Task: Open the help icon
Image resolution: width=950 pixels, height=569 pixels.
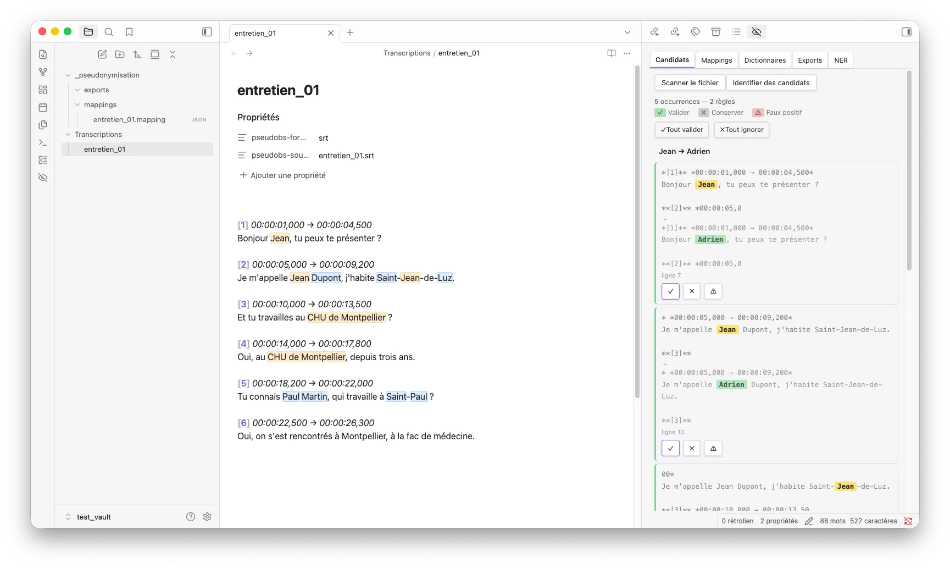Action: (191, 517)
